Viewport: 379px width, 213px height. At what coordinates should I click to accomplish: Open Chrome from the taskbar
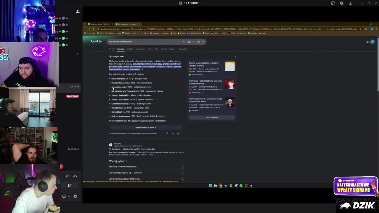pyautogui.click(x=221, y=186)
